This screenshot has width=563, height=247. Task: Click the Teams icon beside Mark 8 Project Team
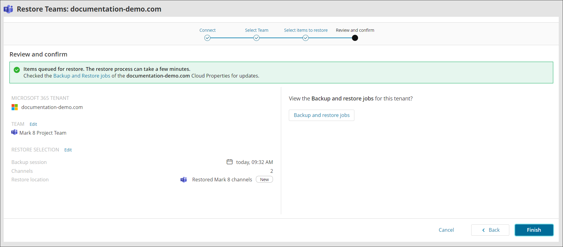coord(14,133)
